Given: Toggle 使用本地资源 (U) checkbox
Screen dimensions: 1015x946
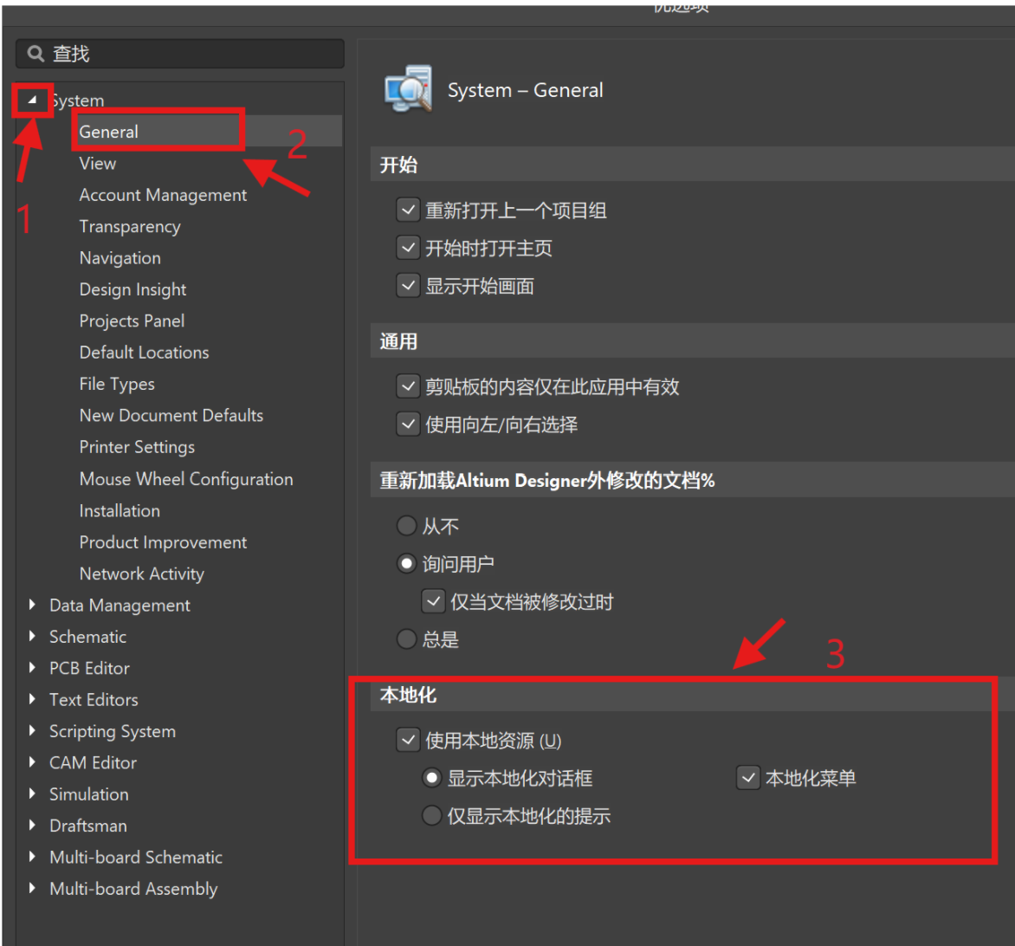Looking at the screenshot, I should coord(408,740).
